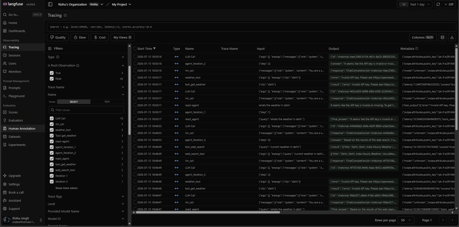Image resolution: width=459 pixels, height=227 pixels.
Task: Open the Past 1 day range dropdown
Action: click(x=415, y=4)
